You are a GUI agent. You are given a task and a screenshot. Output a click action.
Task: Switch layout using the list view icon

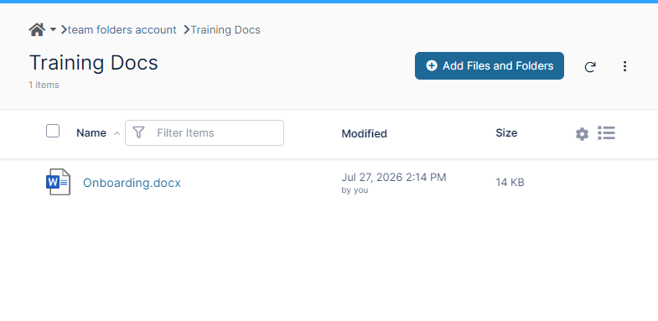tap(606, 133)
